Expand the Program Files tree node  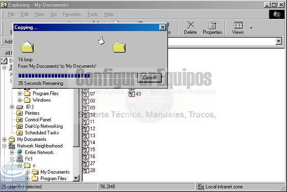20,94
